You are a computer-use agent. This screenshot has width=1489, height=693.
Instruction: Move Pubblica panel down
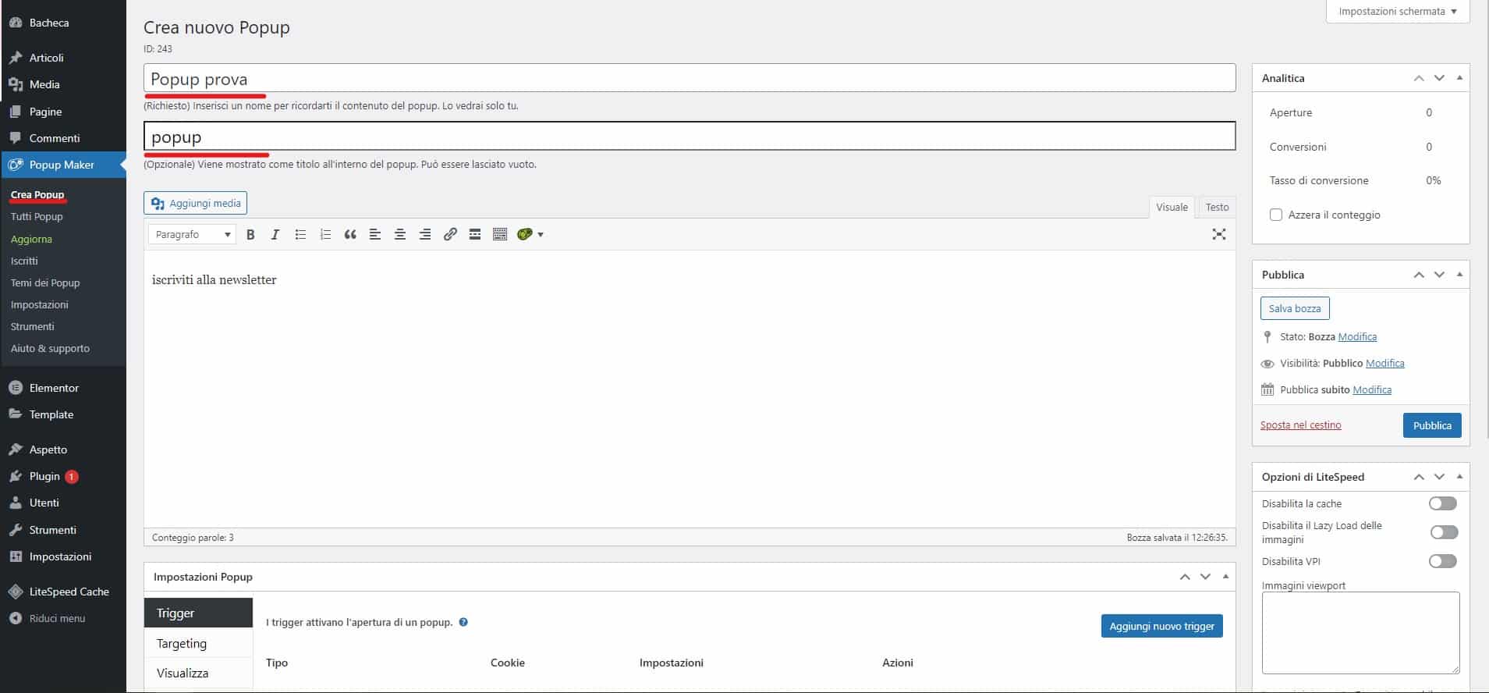[x=1439, y=275]
